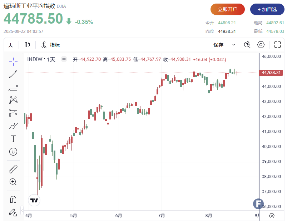
Task: Select the text T tool
Action: tap(13, 139)
